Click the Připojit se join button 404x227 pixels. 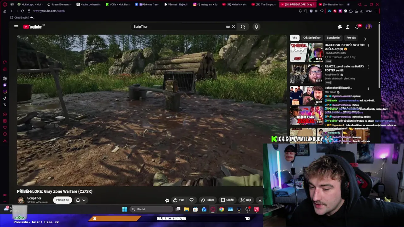click(62, 200)
